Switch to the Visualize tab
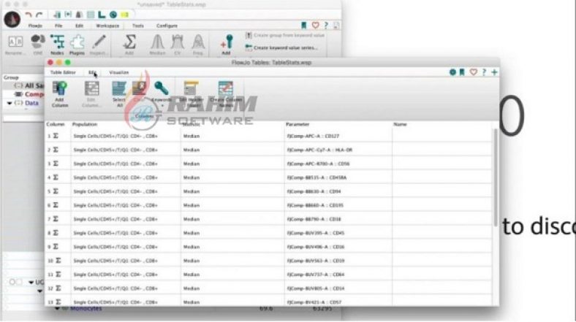Screen dimensions: 576x322 119,72
